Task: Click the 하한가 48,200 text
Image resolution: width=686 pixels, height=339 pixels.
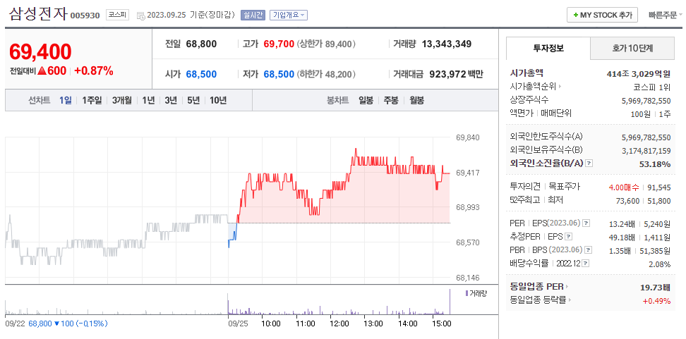Action: click(326, 74)
